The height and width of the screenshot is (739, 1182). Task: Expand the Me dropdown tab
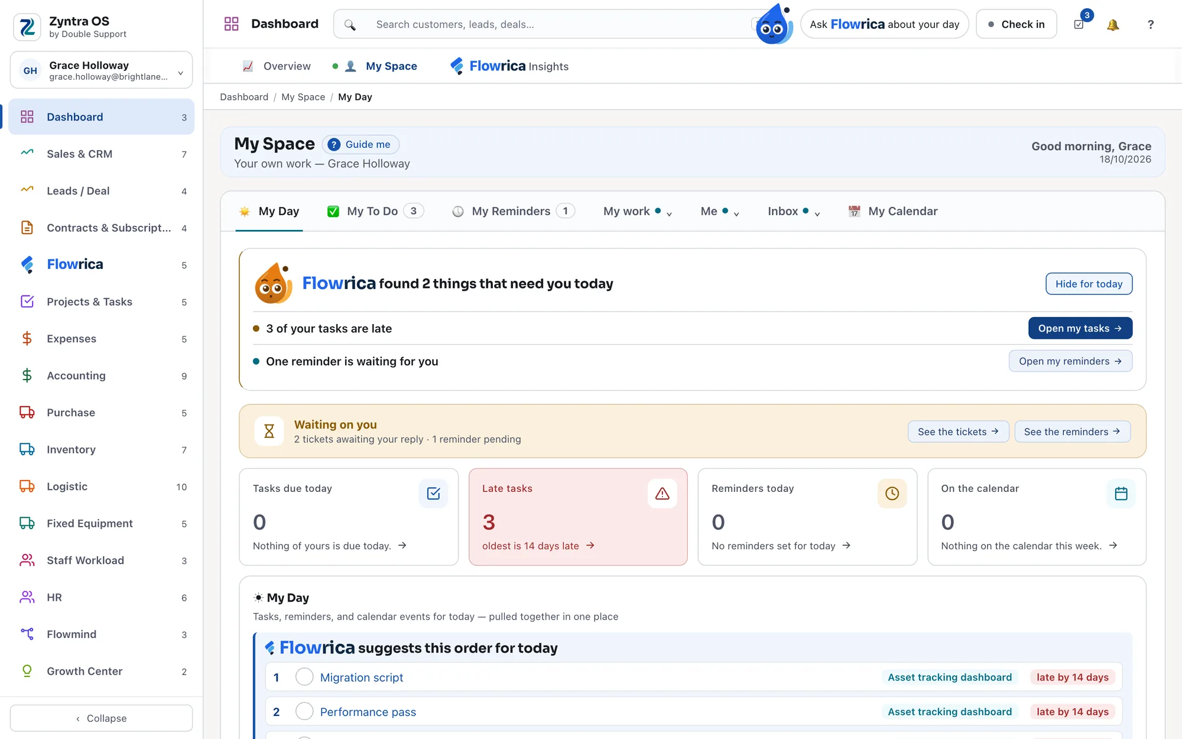coord(720,211)
